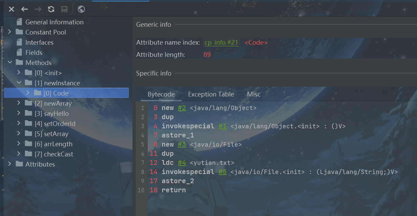
Task: Select the [7] checkCast method node
Action: 54,154
